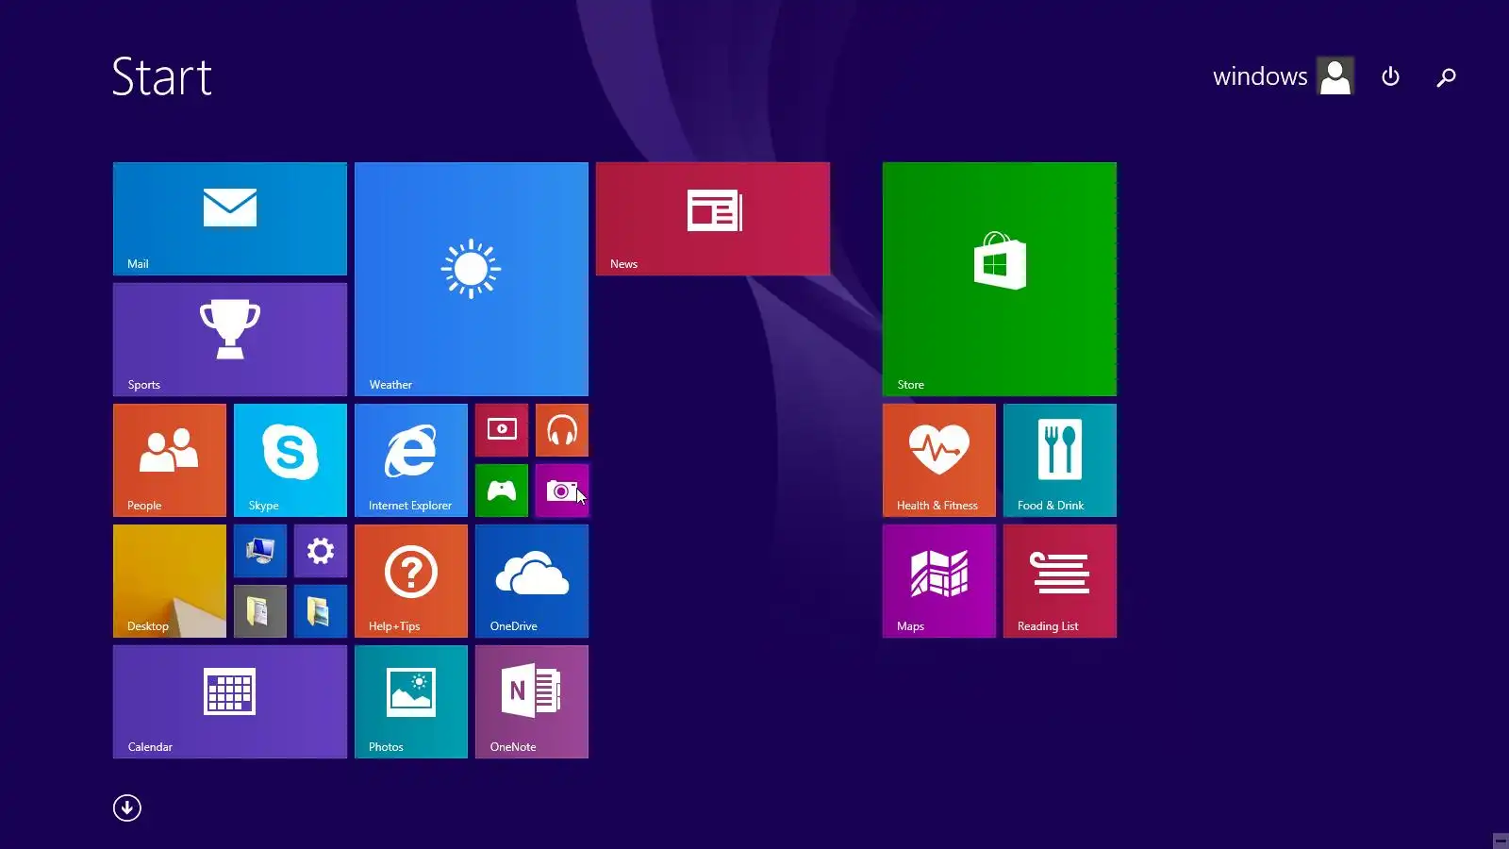This screenshot has width=1509, height=849.
Task: Go to the Desktop tile
Action: click(170, 581)
